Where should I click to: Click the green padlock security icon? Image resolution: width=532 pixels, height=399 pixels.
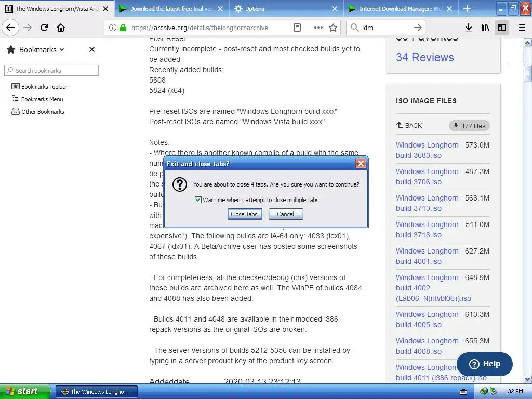coord(123,28)
